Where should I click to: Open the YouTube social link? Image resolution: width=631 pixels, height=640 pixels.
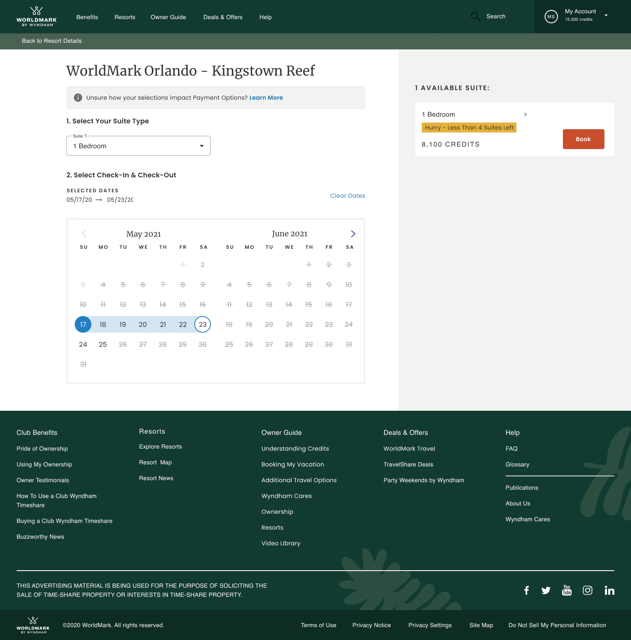click(x=567, y=590)
